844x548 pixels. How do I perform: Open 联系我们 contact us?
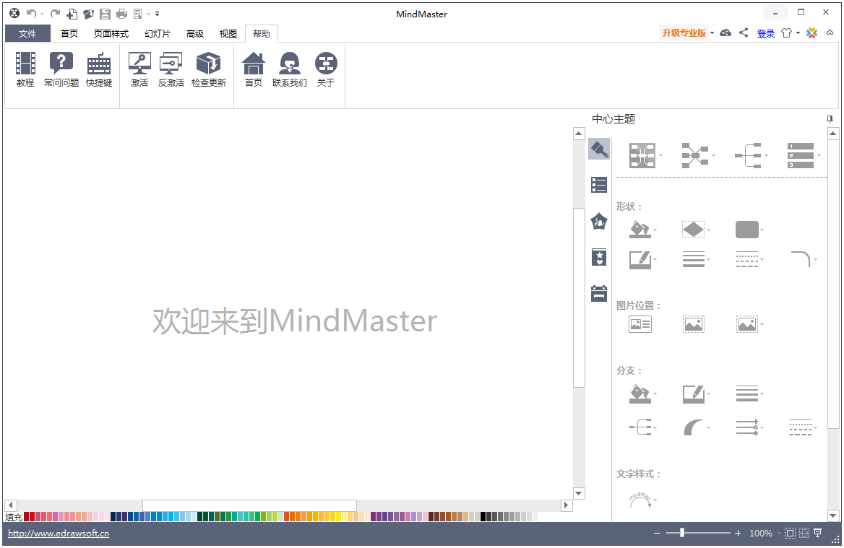[290, 69]
